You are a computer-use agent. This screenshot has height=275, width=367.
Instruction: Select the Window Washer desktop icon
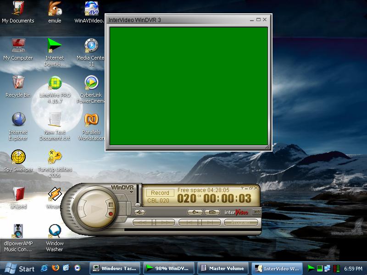click(55, 238)
